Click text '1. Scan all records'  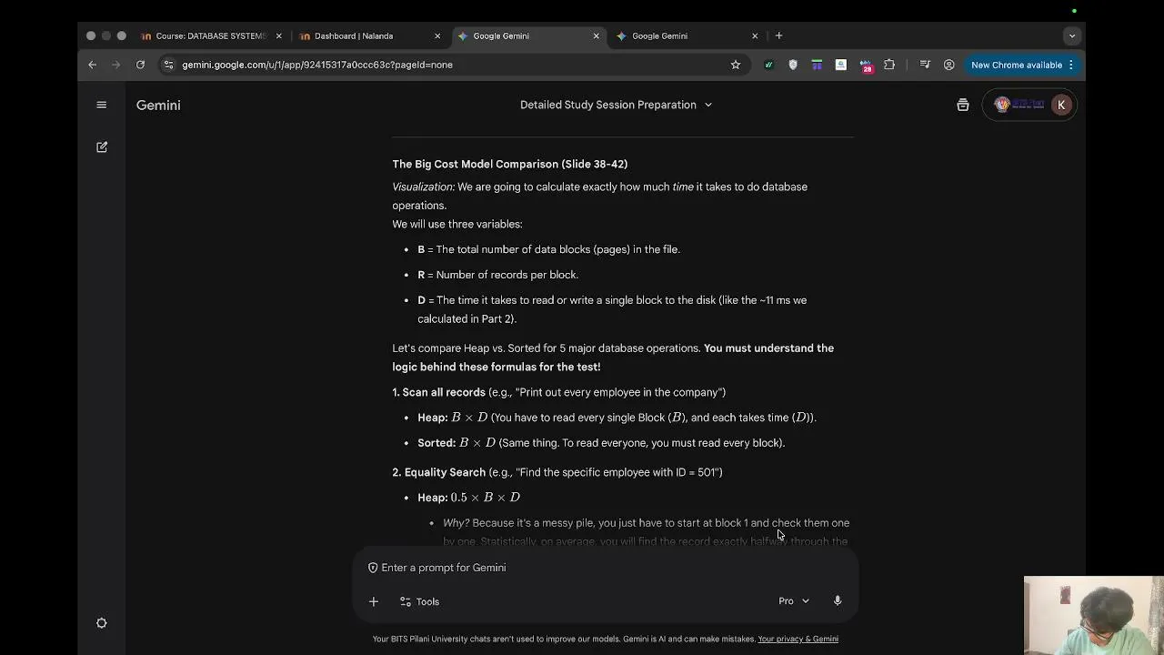(438, 392)
